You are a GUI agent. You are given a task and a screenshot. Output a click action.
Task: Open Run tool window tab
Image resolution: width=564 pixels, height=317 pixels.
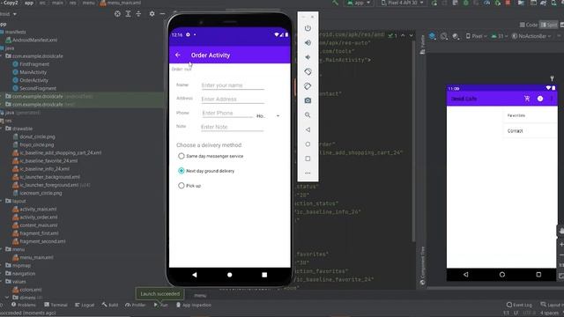pos(160,305)
